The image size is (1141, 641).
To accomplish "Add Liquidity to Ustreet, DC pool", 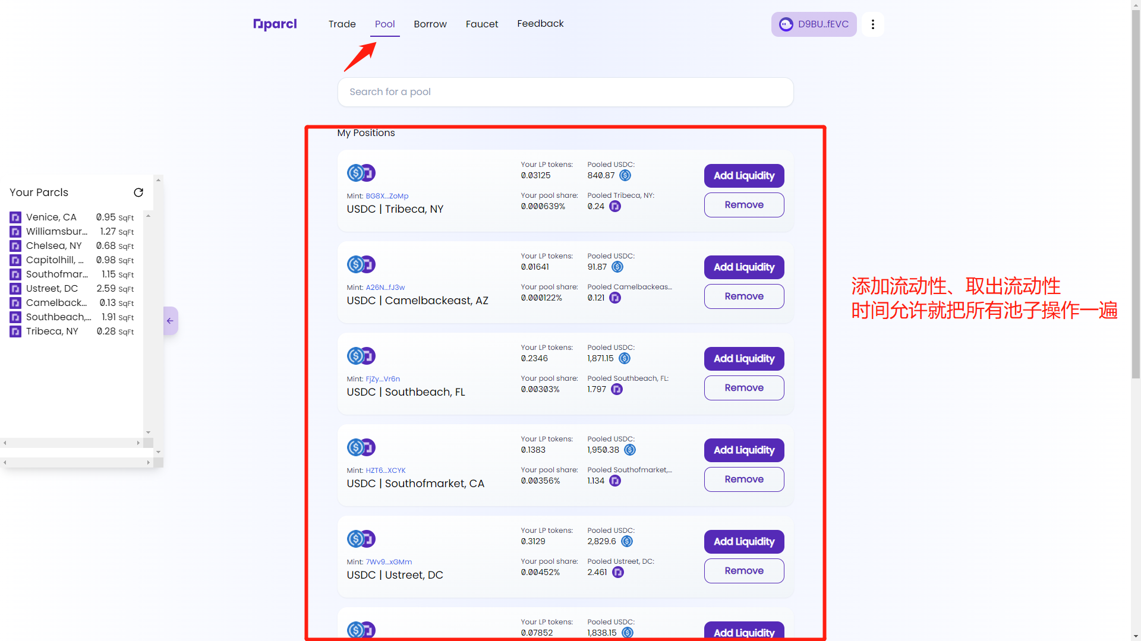I will (x=744, y=542).
